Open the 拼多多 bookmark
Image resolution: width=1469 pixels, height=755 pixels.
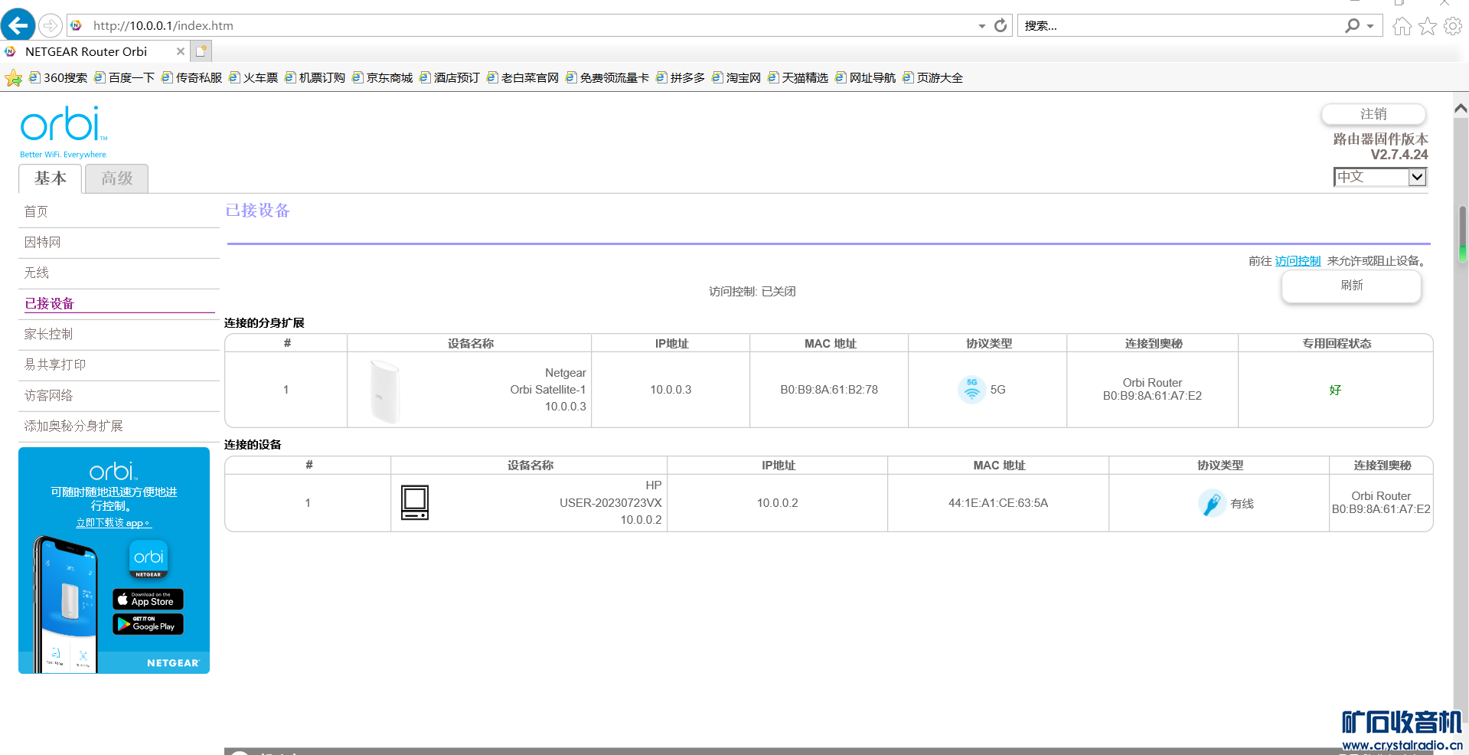pyautogui.click(x=680, y=78)
